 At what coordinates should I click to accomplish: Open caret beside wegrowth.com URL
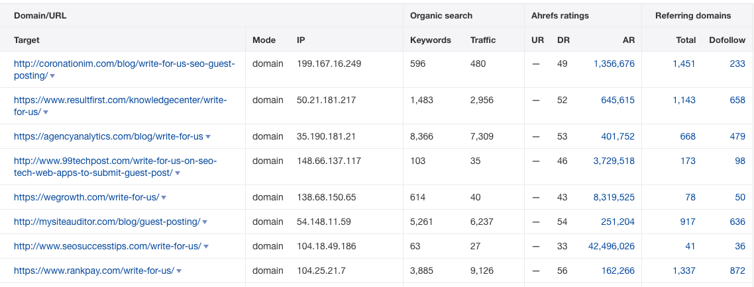point(164,198)
